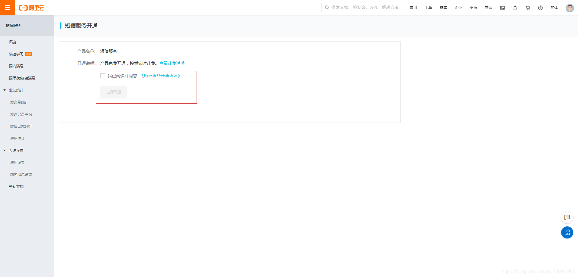578x277 pixels.
Task: Click the blue floating apps shortcut button
Action: click(x=567, y=232)
